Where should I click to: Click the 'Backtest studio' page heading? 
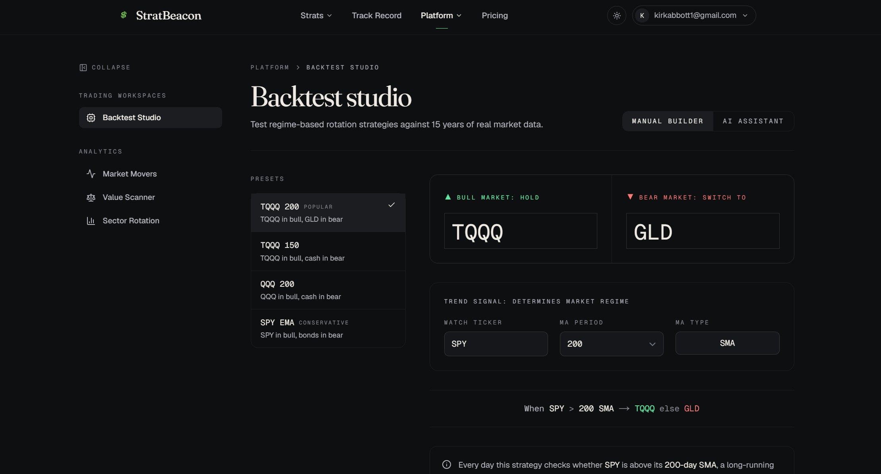point(331,97)
